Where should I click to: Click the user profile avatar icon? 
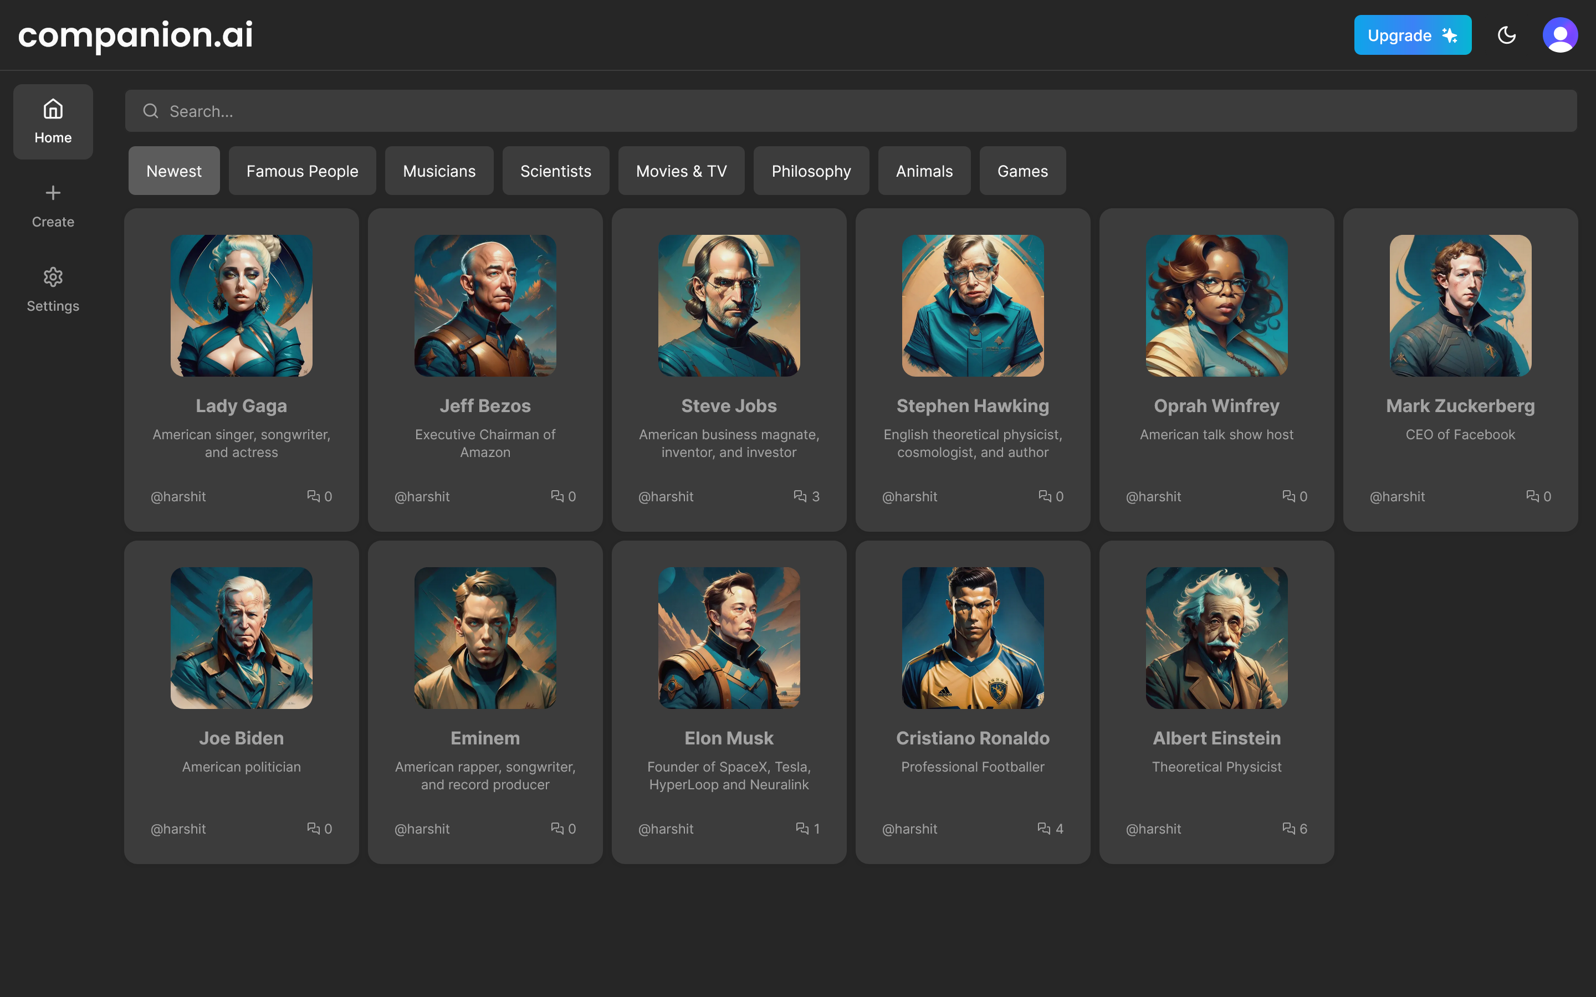1561,34
